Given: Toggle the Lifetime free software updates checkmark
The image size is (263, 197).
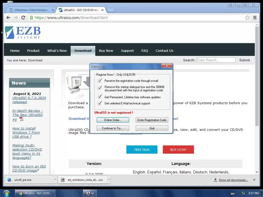Looking at the screenshot, I should (100, 97).
